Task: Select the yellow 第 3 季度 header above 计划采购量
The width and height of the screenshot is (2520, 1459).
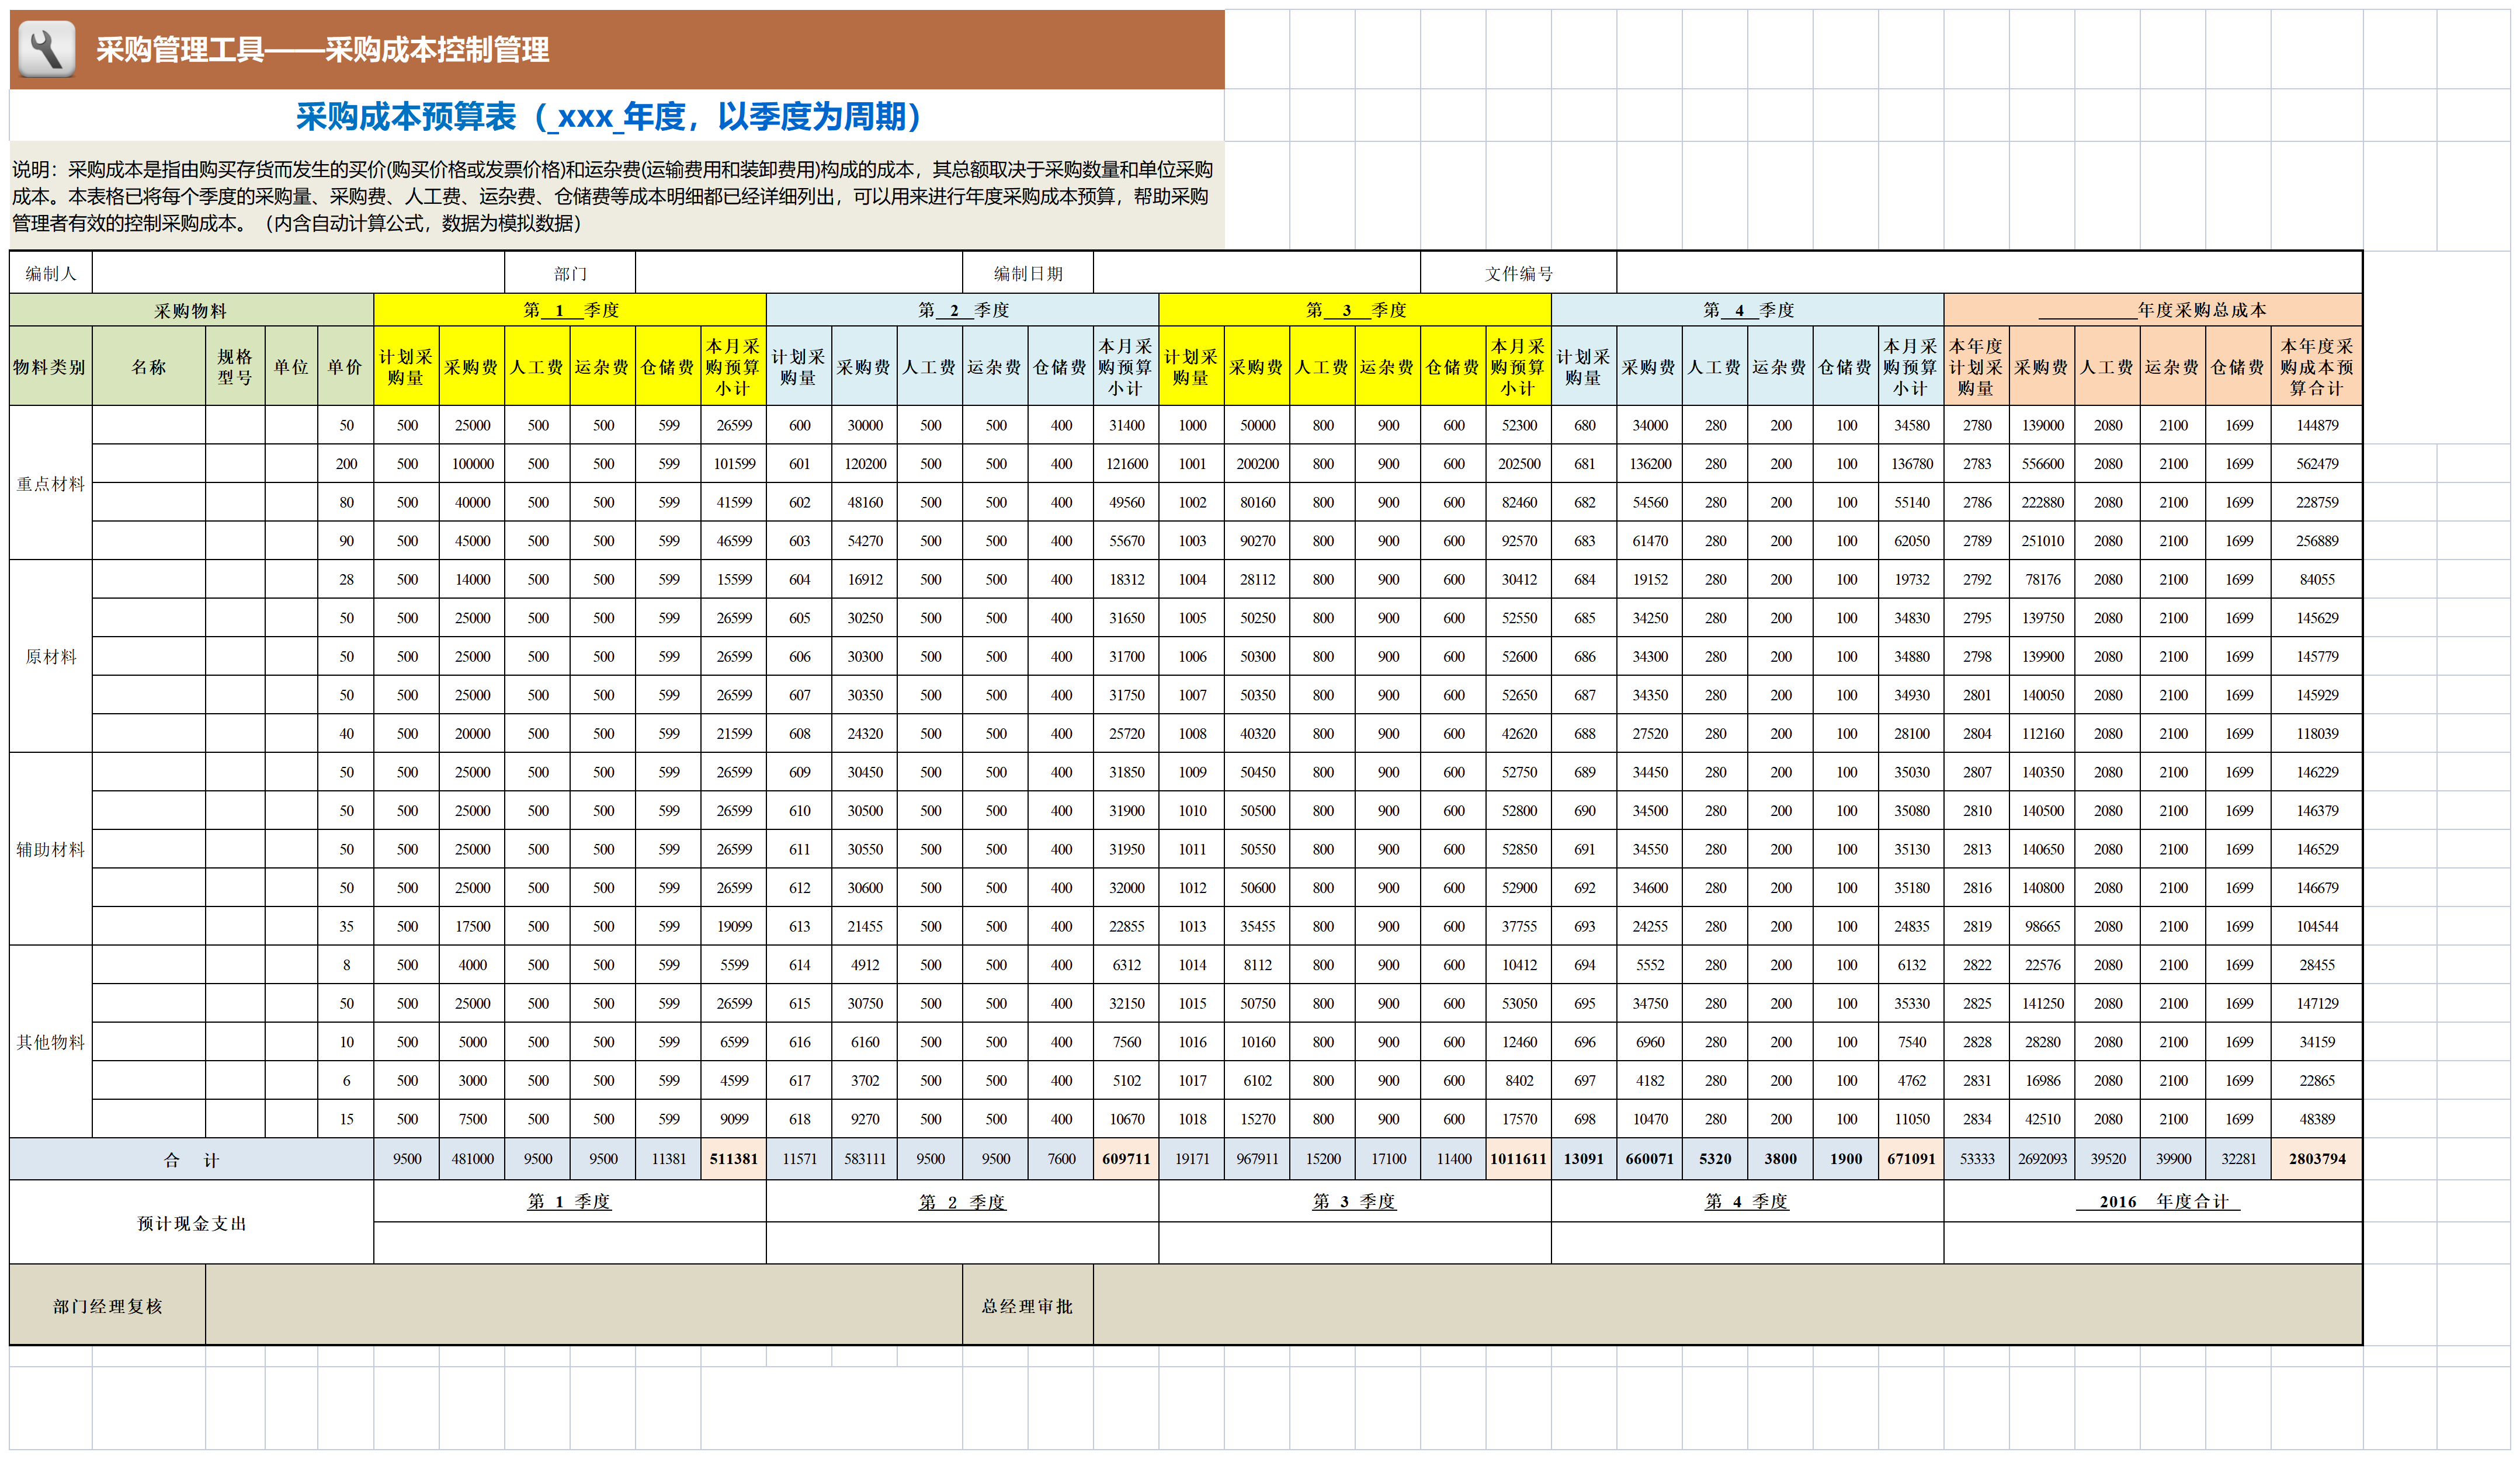Action: (1355, 311)
